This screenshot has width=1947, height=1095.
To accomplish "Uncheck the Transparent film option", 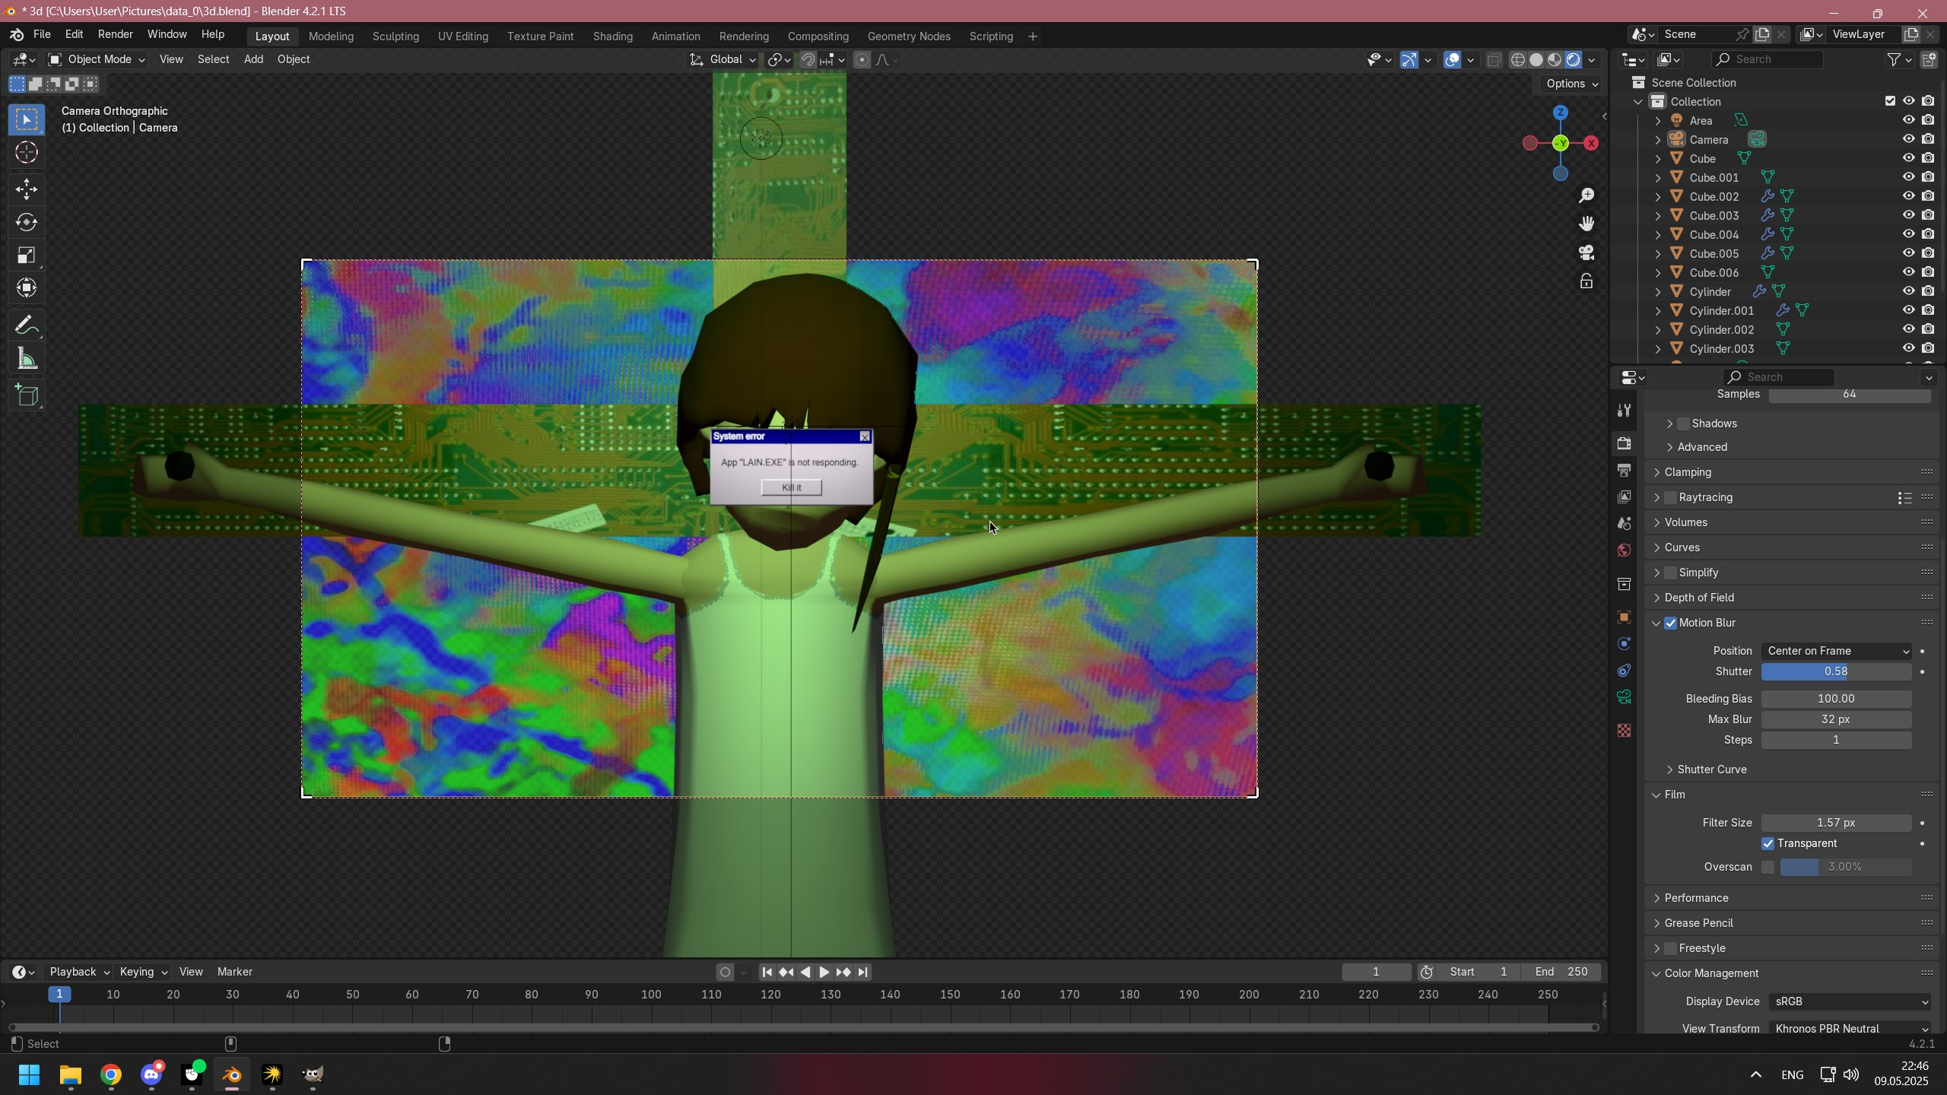I will coord(1768,843).
